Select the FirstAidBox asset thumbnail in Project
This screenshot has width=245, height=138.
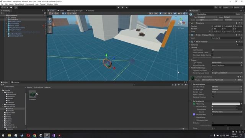[33, 94]
